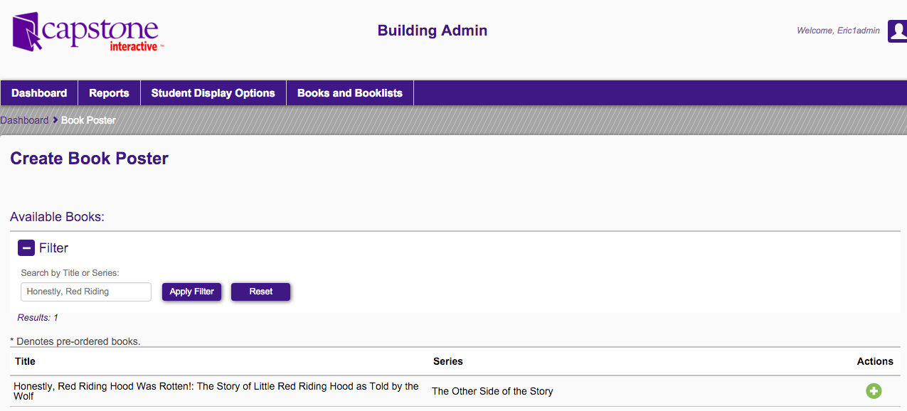
Task: Open the user profile avatar icon
Action: click(x=897, y=31)
